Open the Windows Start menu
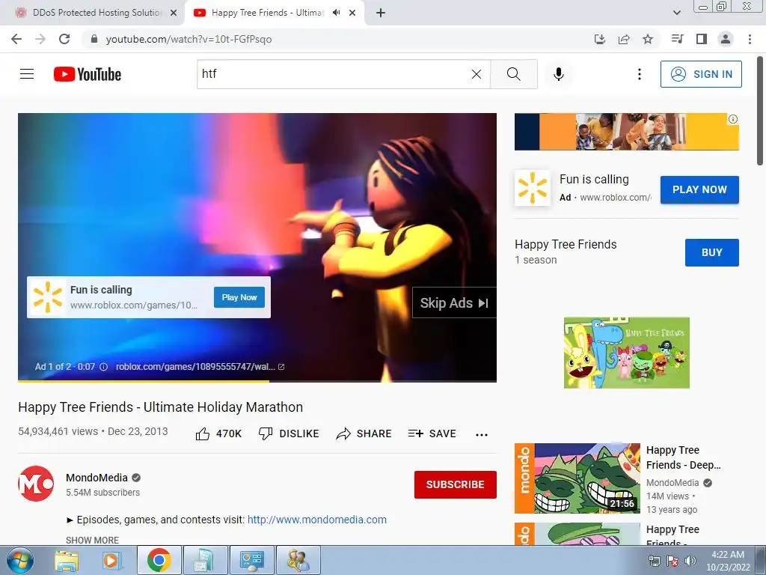Image resolution: width=766 pixels, height=575 pixels. [19, 560]
